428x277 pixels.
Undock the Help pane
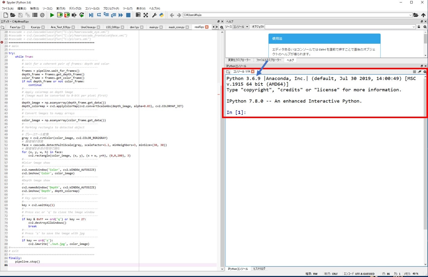[422, 21]
